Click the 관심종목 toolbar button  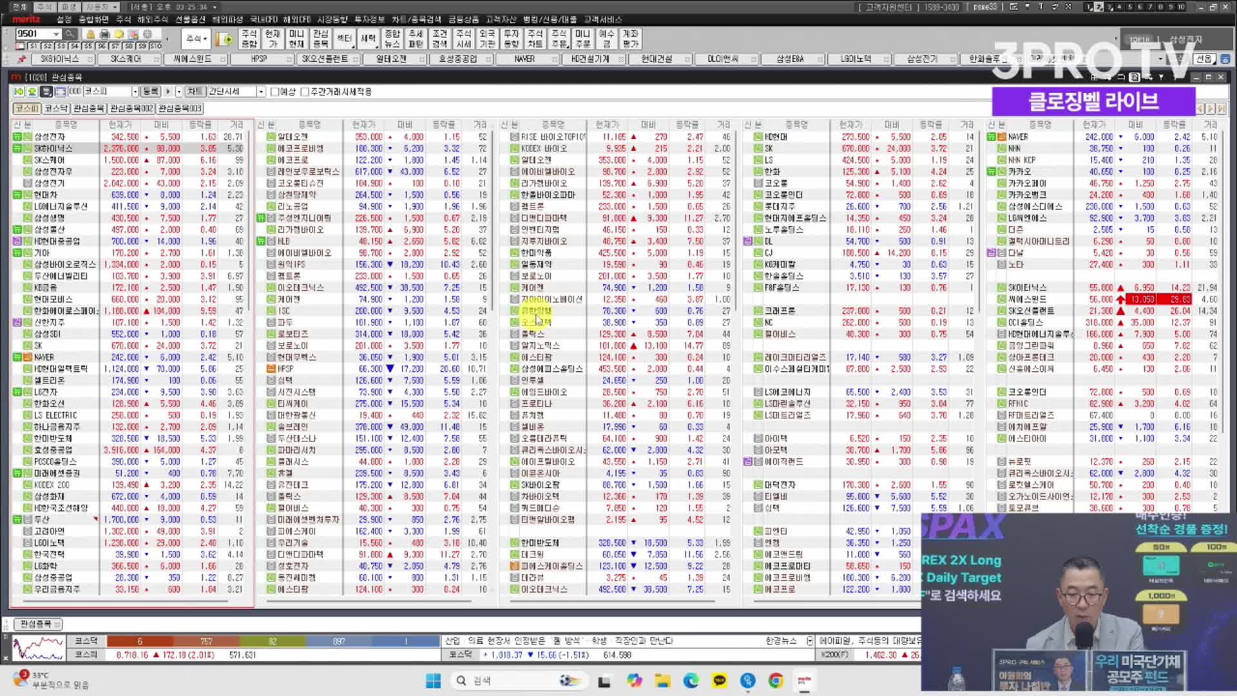[320, 39]
